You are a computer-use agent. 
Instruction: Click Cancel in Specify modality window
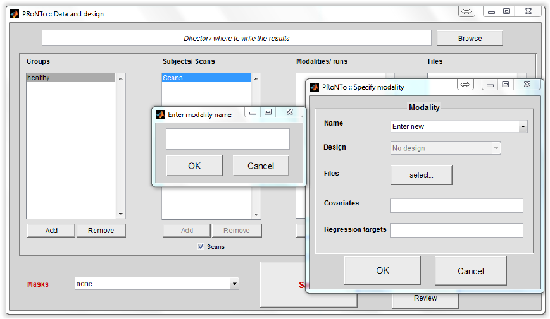(x=471, y=271)
